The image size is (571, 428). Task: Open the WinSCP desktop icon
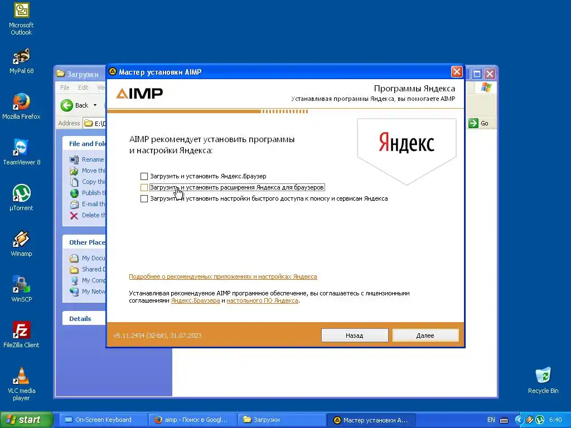[21, 289]
